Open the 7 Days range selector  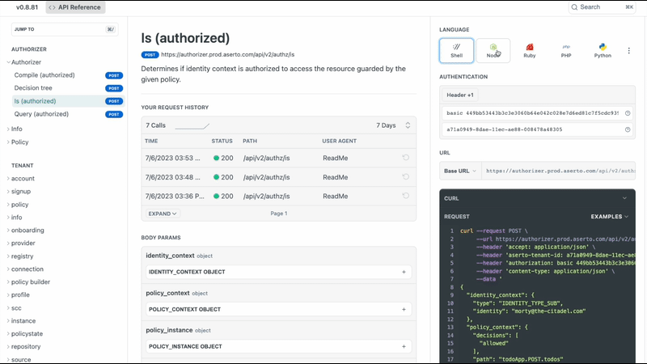tap(393, 125)
